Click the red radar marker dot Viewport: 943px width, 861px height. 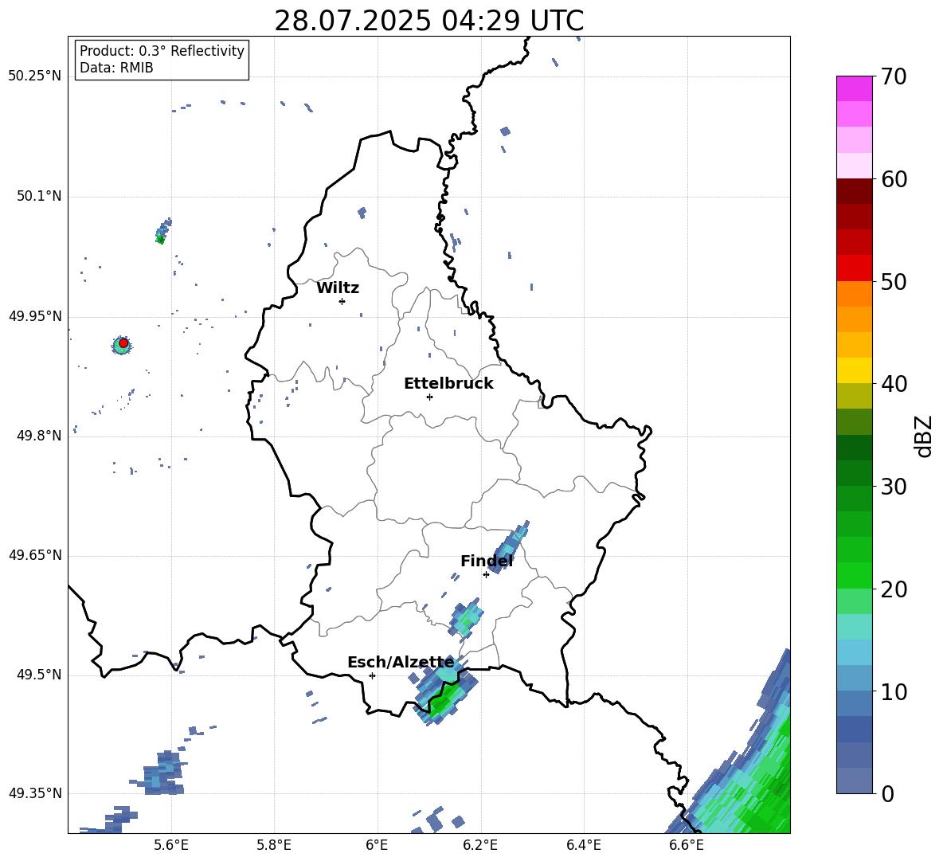[x=123, y=343]
